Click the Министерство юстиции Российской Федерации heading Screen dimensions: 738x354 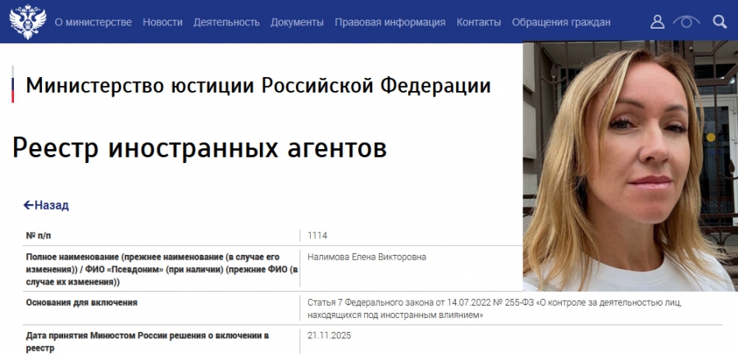coord(259,85)
